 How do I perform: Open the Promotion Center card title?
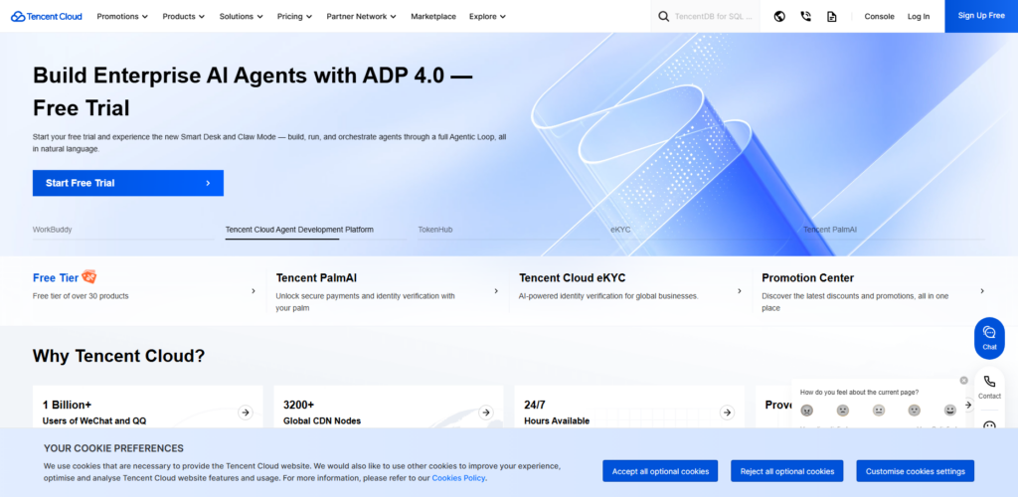pos(807,277)
